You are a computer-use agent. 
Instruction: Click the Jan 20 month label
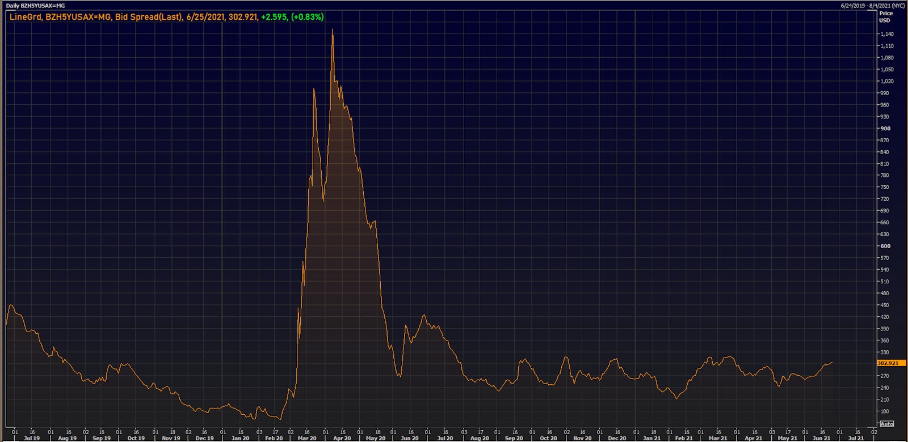coord(240,438)
